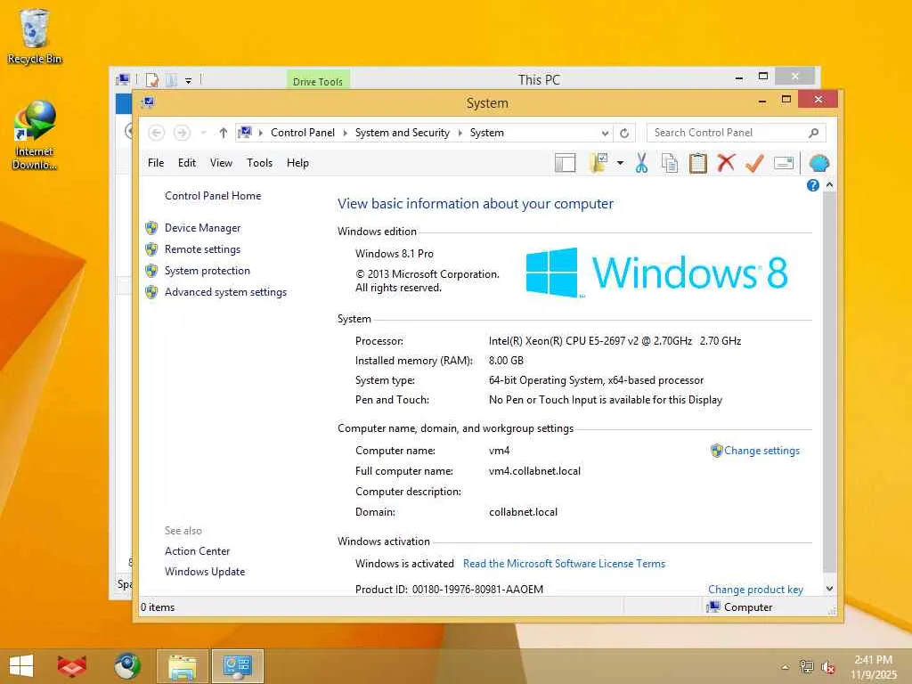Click the vm4.collabnet.local full computer name
This screenshot has height=684, width=912.
tap(534, 471)
